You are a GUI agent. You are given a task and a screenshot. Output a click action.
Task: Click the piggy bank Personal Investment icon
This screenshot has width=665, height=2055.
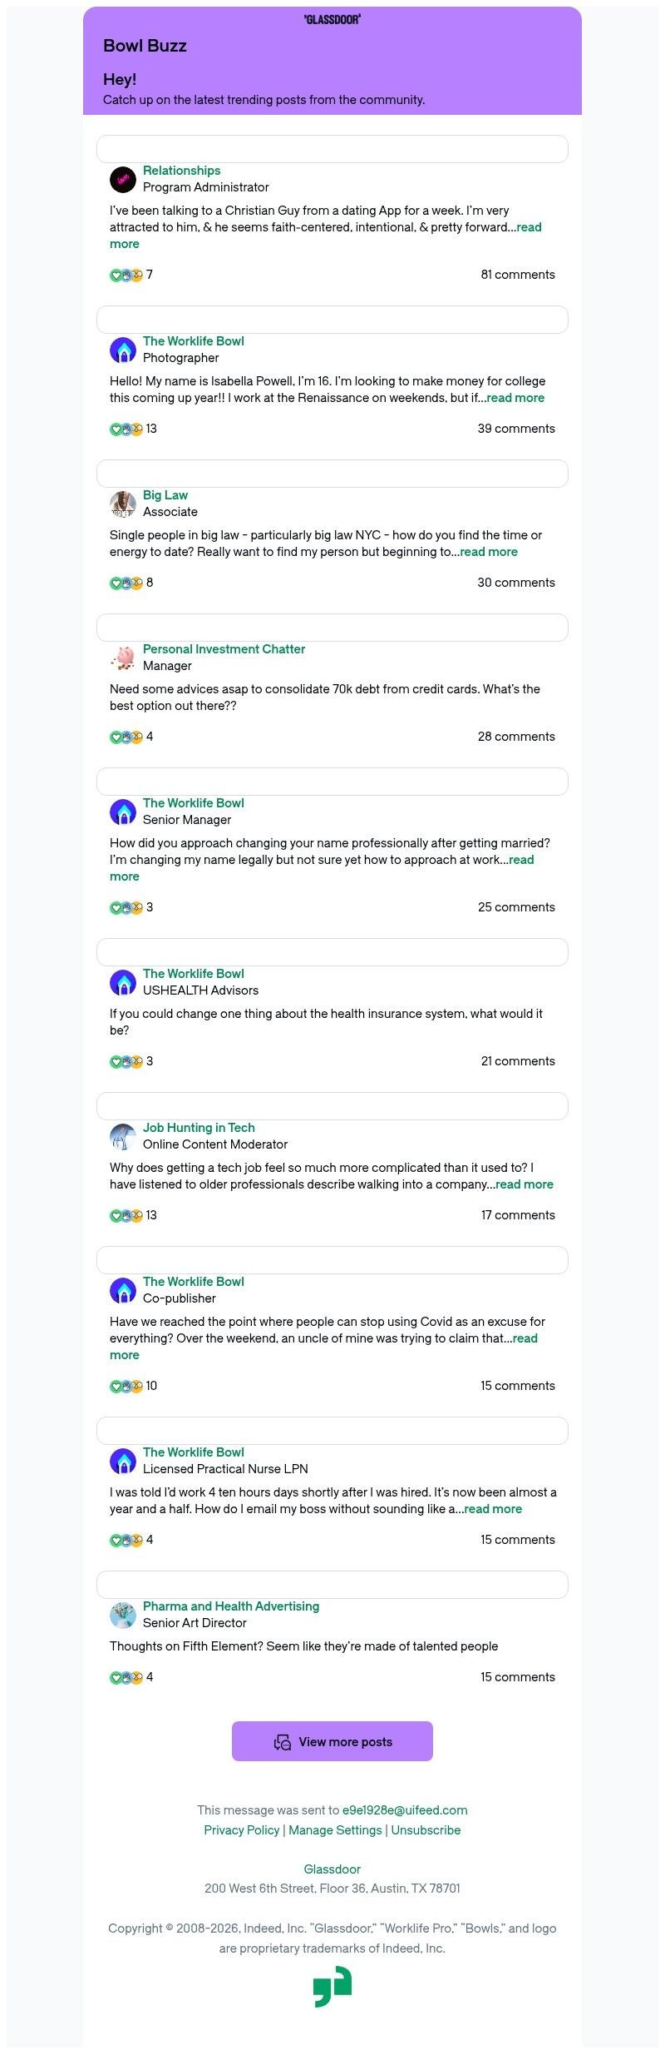click(123, 658)
